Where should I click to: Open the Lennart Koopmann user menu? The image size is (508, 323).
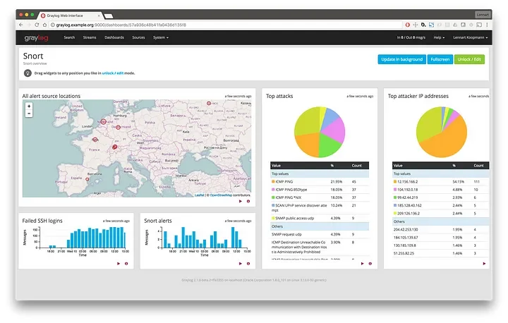(471, 37)
